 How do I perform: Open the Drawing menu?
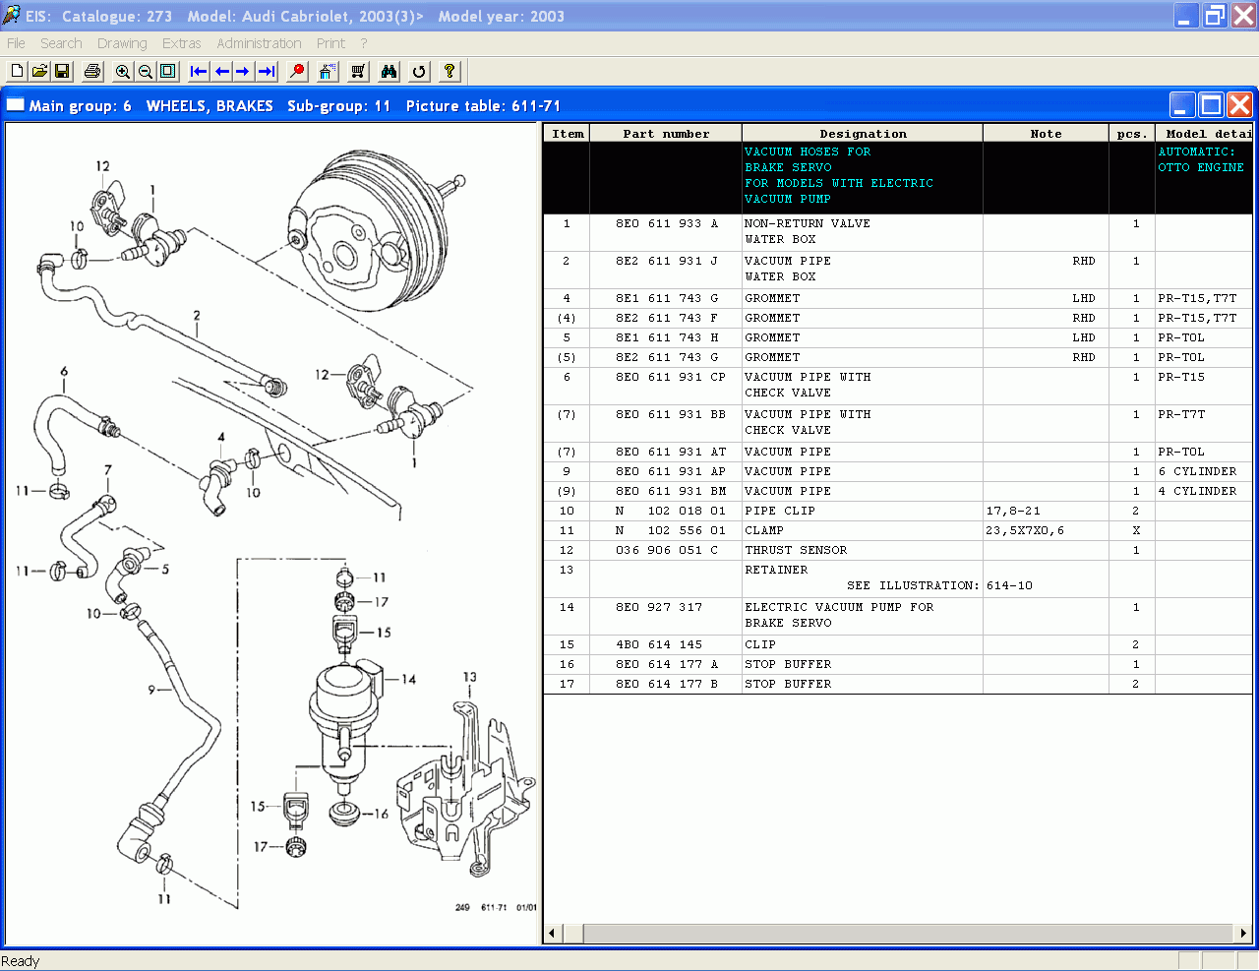point(122,43)
